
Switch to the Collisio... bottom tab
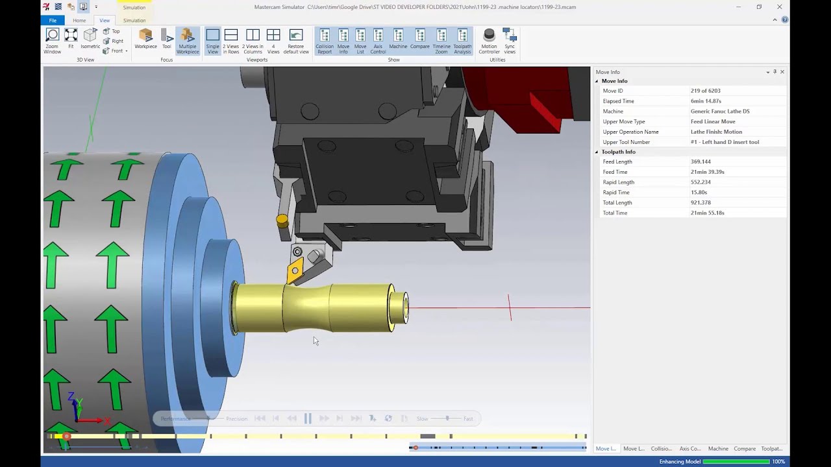click(662, 449)
